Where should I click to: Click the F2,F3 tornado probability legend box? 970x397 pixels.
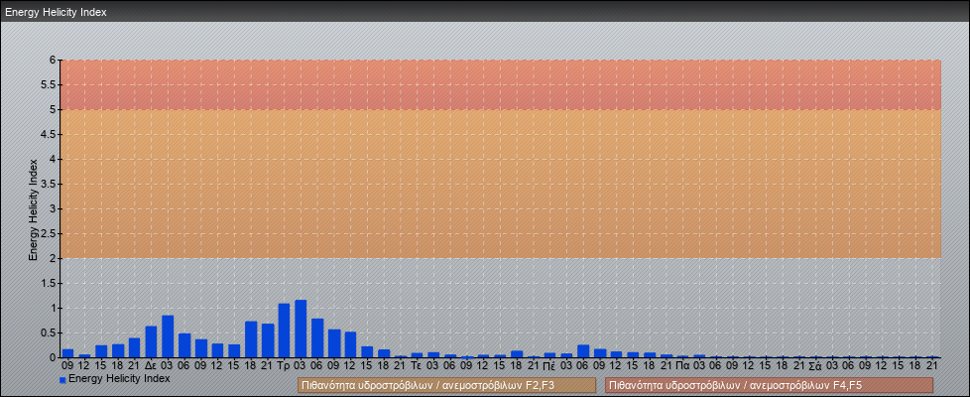[446, 385]
